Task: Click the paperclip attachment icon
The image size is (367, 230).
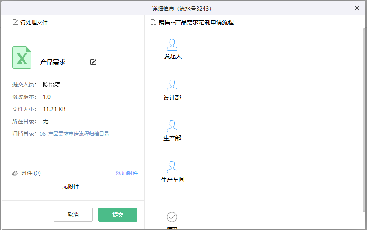Action: point(15,173)
